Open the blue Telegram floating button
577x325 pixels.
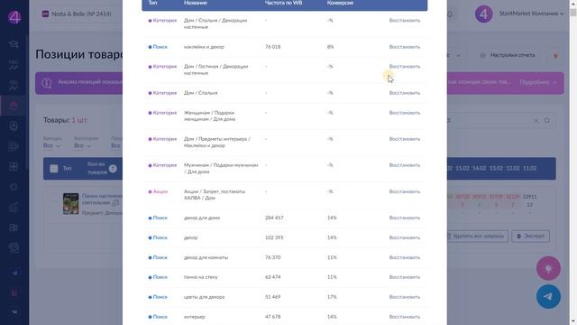[x=548, y=296]
